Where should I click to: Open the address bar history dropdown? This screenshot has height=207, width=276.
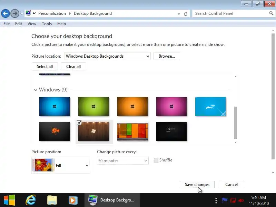click(x=179, y=14)
